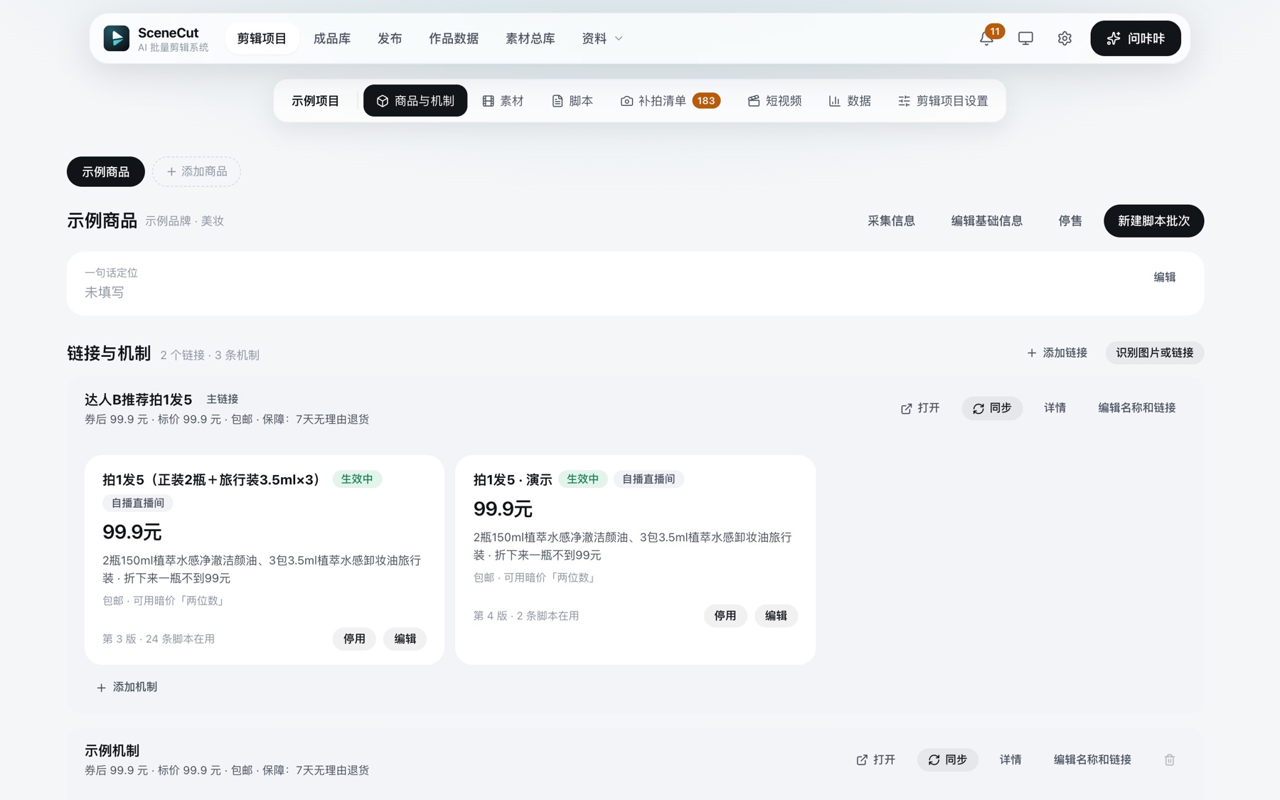Expand the 资料 dropdown menu

[x=602, y=38]
